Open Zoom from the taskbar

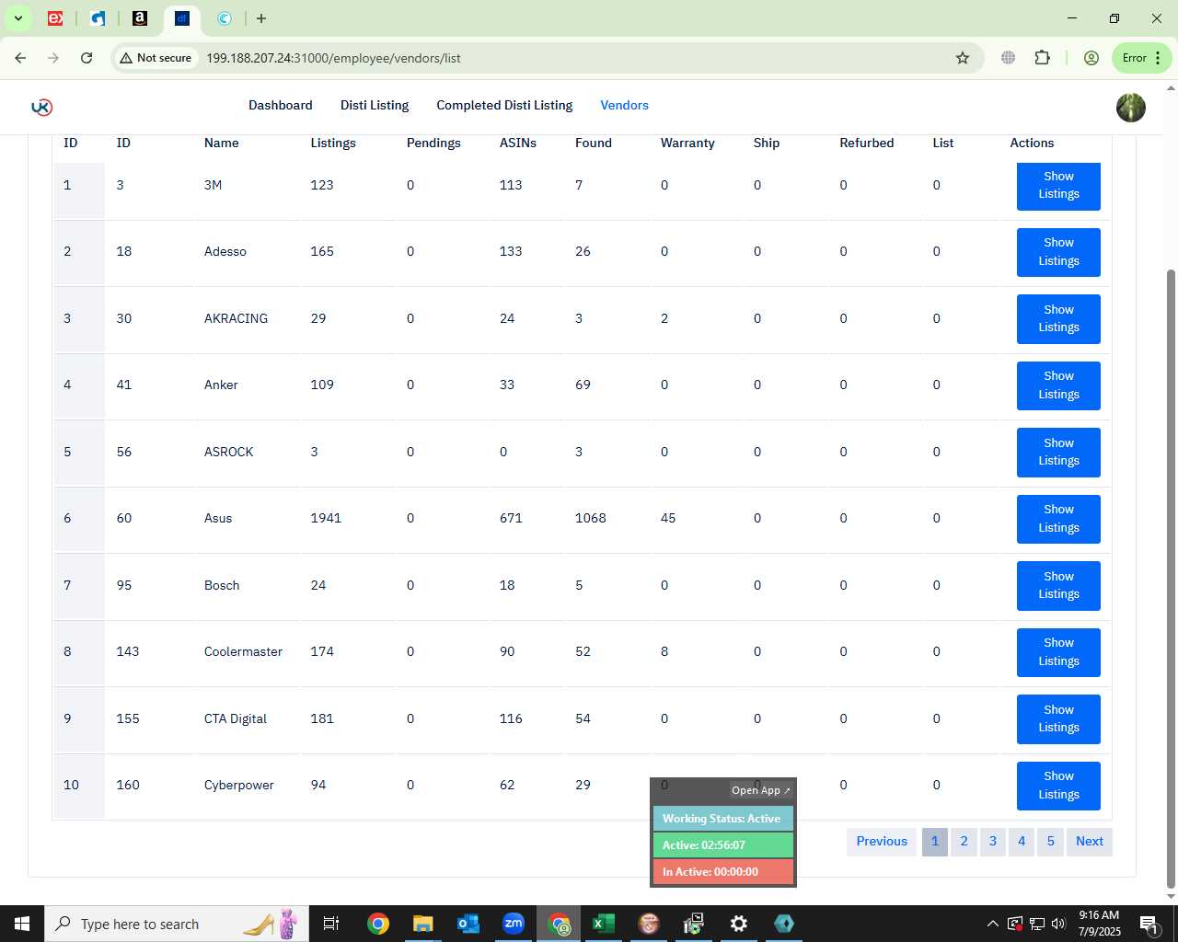pos(514,924)
